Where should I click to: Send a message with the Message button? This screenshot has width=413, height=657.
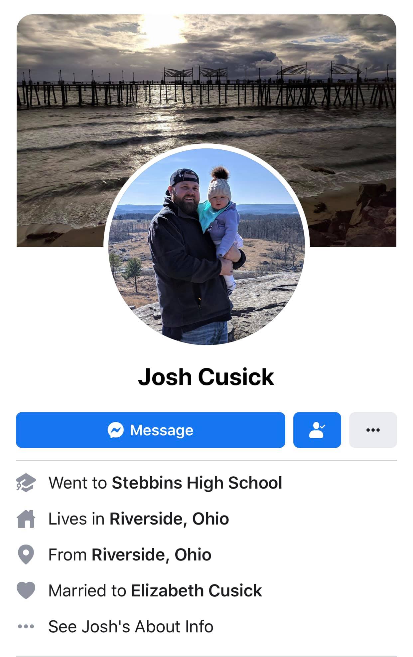coord(151,430)
